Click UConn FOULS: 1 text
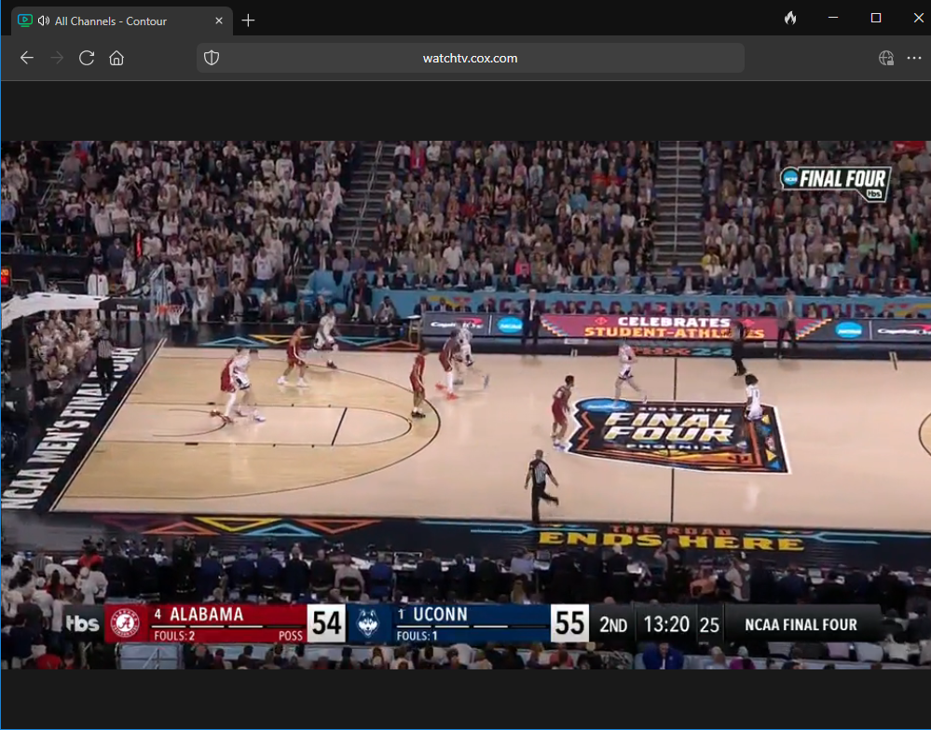931x730 pixels. 417,636
